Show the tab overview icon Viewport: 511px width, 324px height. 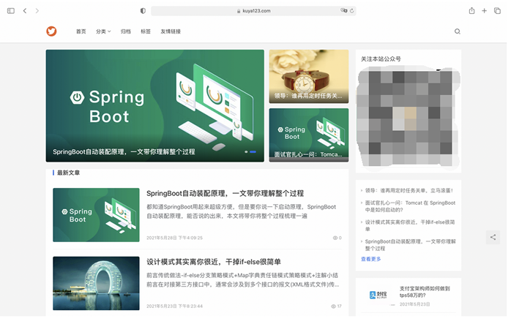497,11
